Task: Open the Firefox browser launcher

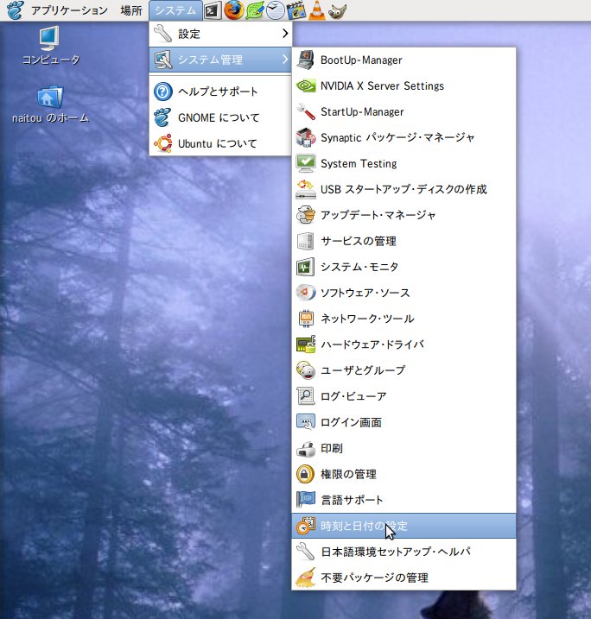Action: (x=234, y=9)
